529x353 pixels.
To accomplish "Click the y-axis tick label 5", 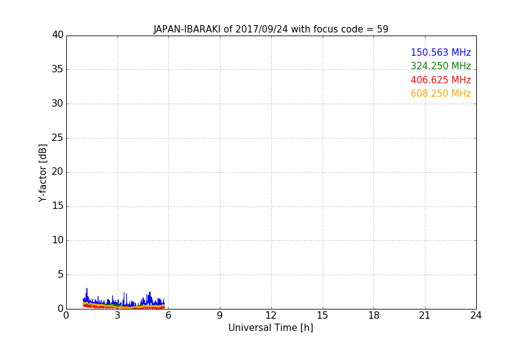I will tap(61, 275).
